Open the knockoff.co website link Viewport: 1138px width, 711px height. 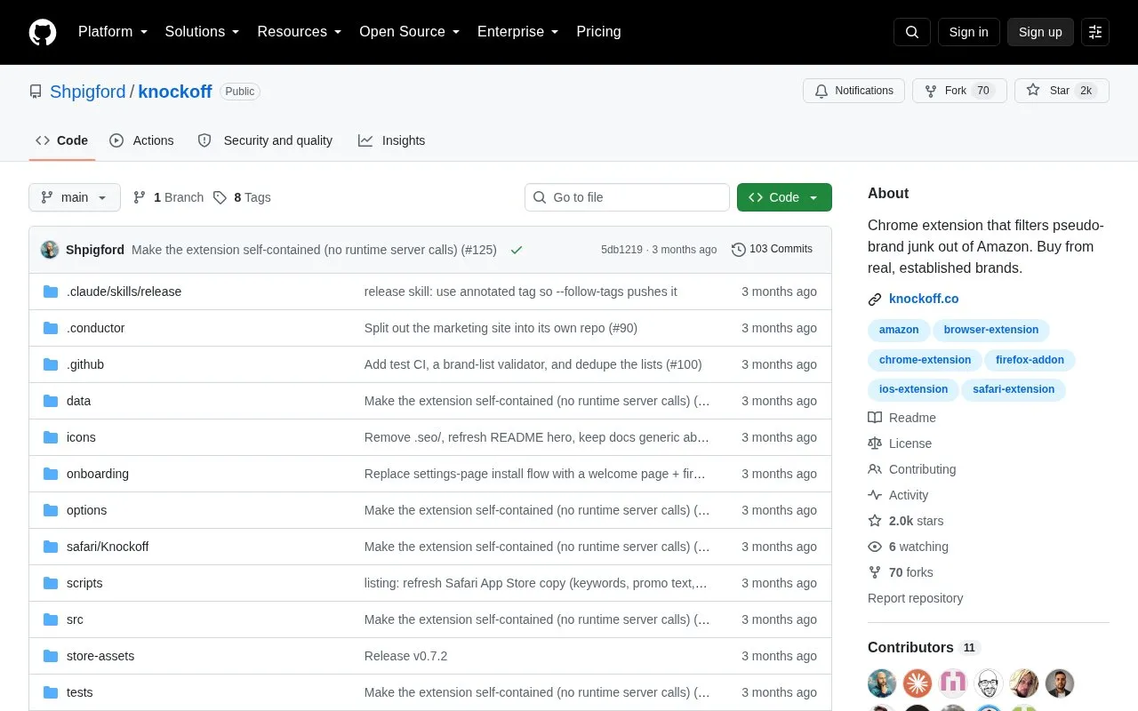(x=924, y=300)
